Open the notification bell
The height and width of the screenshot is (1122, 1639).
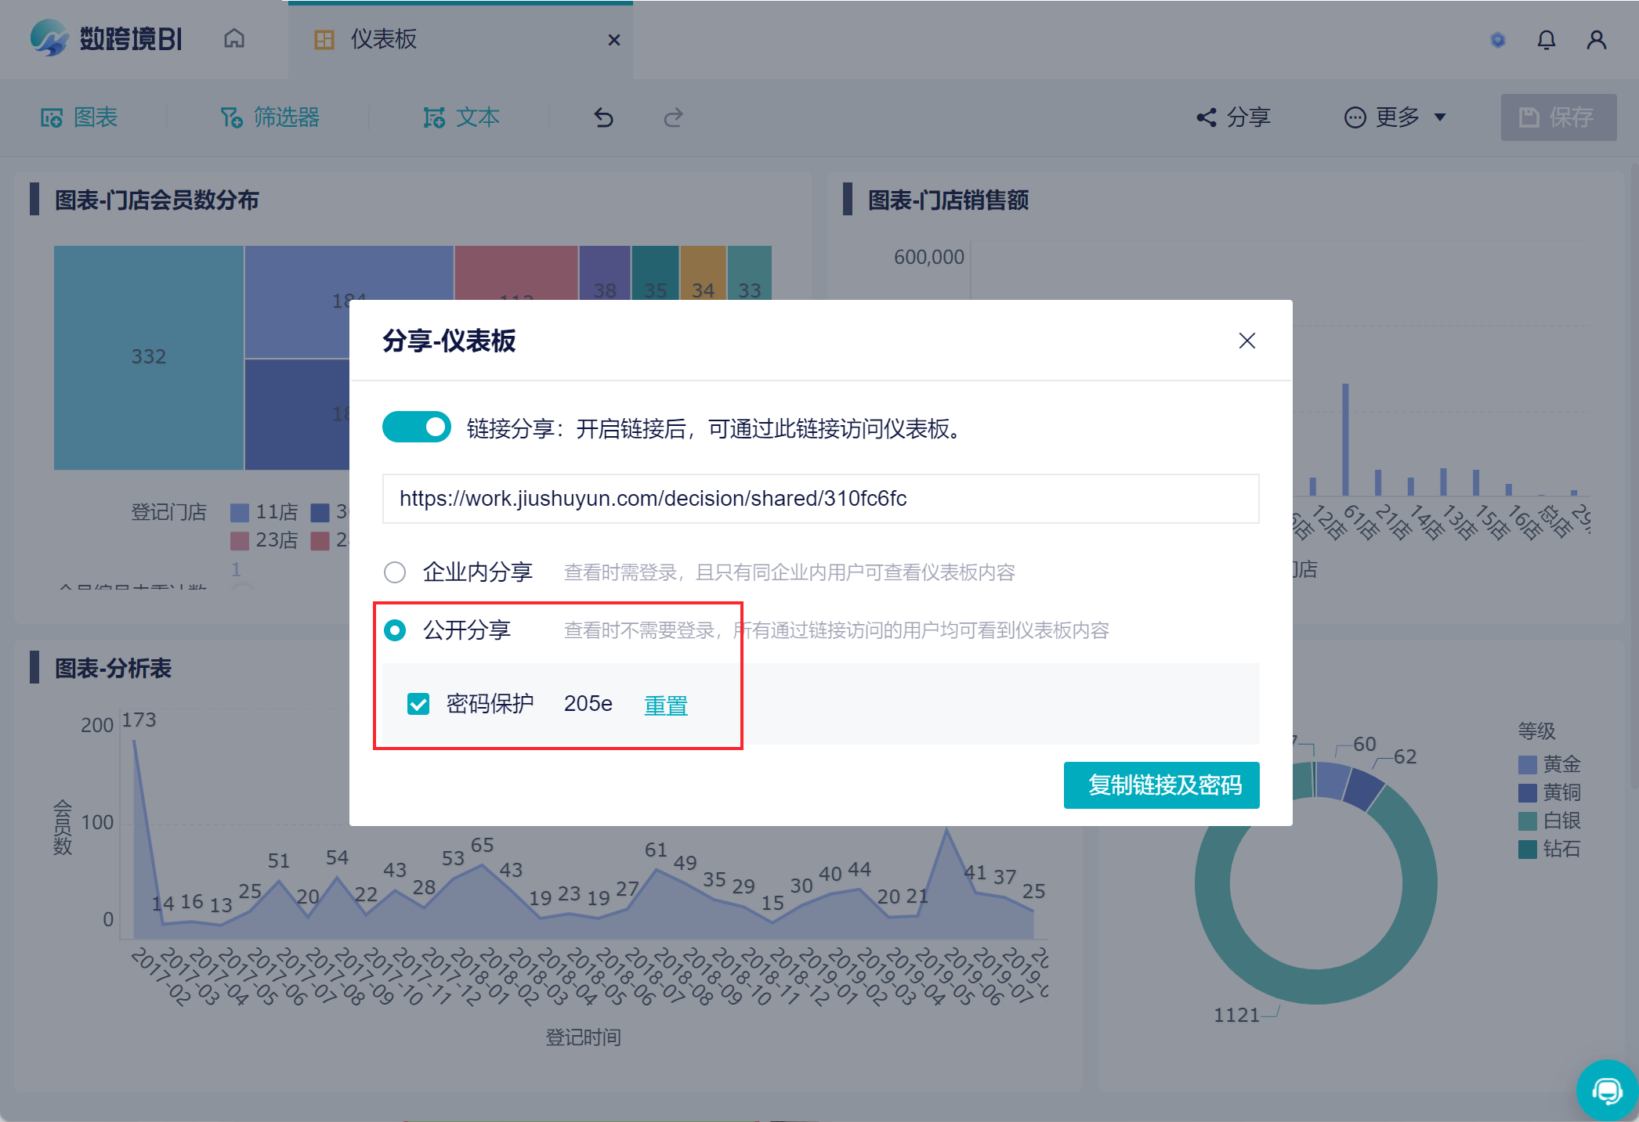point(1546,40)
